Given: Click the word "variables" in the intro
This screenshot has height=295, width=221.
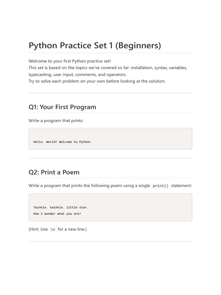Looking at the screenshot, I should [x=178, y=68].
